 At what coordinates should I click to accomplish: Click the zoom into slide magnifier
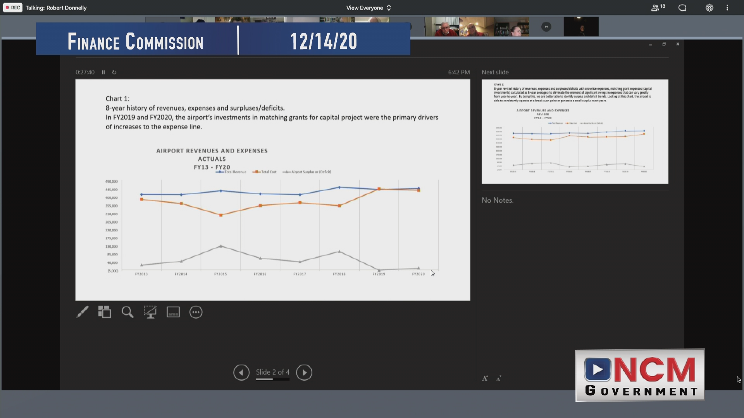coord(127,312)
